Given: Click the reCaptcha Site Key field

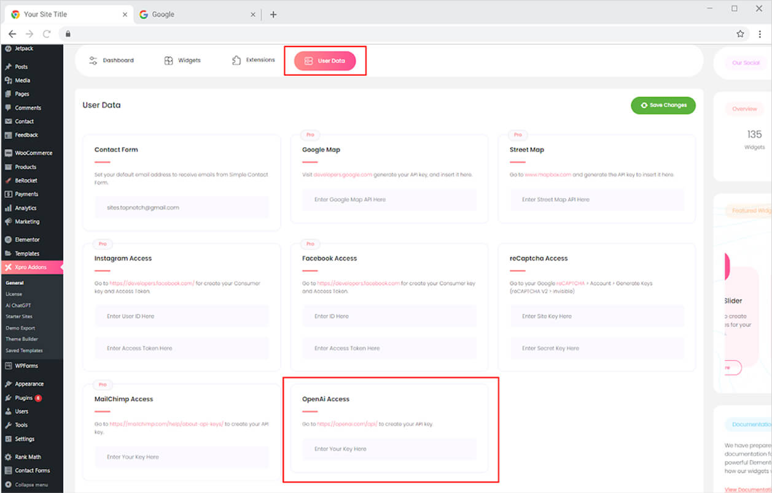Looking at the screenshot, I should (596, 316).
